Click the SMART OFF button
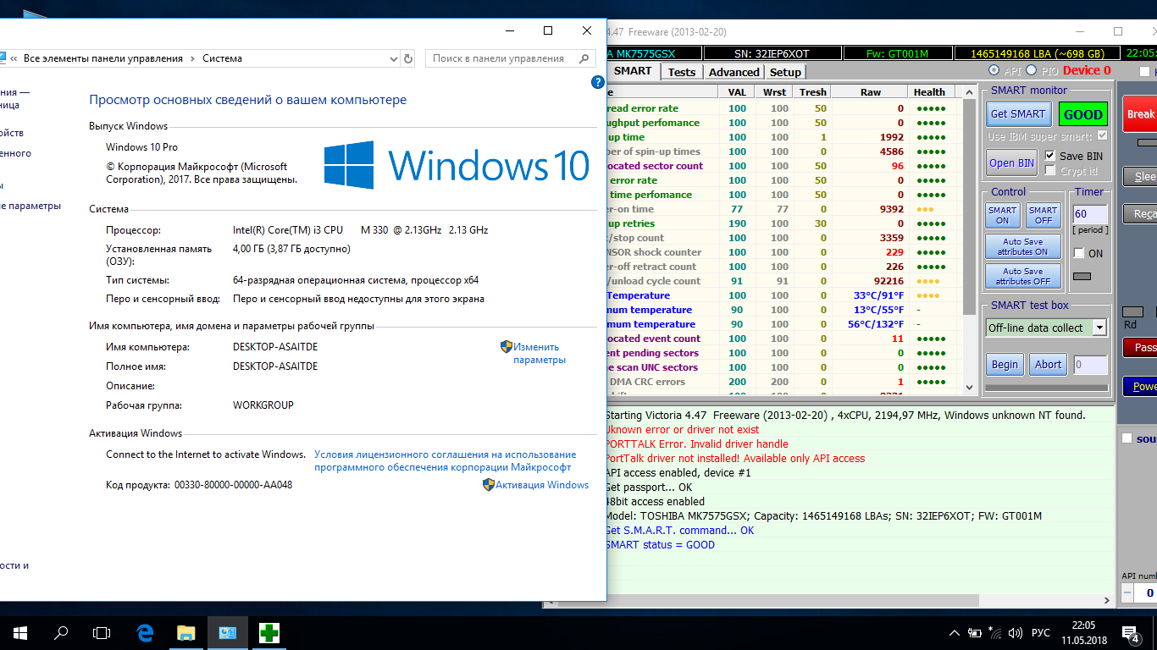 coord(1043,215)
